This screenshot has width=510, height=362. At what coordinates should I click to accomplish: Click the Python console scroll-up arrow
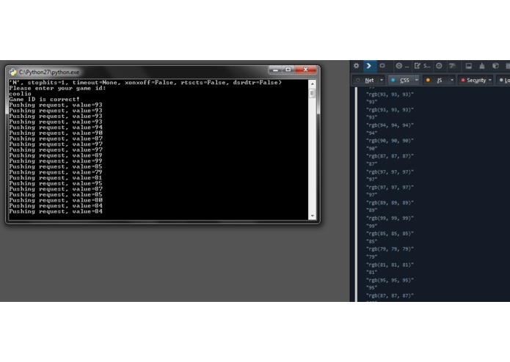click(313, 84)
